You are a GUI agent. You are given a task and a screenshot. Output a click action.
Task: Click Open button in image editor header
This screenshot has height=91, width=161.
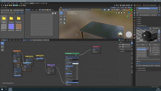pos(49,10)
